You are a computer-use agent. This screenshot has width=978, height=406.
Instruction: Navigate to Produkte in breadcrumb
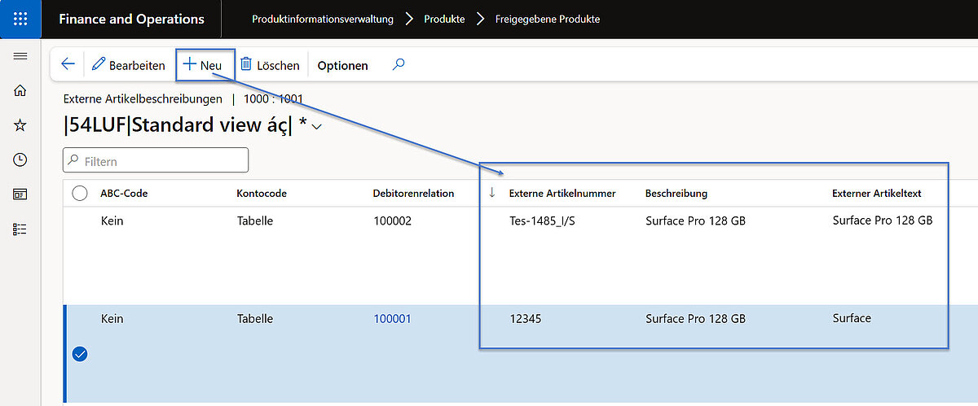click(444, 19)
